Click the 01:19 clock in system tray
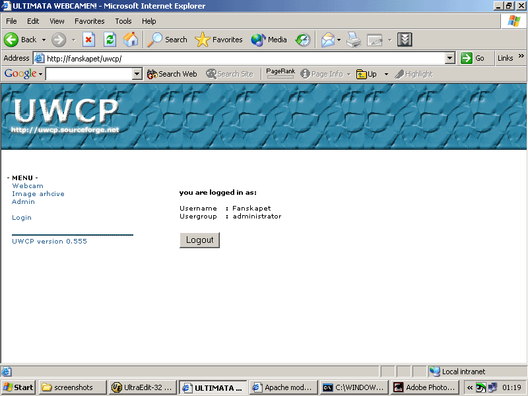The width and height of the screenshot is (528, 396). coord(511,387)
